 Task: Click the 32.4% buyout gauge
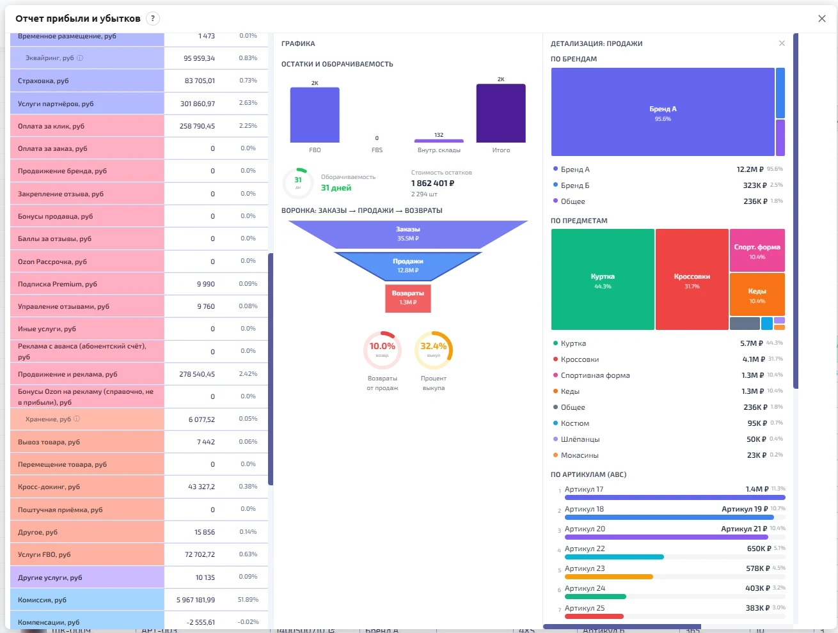(434, 350)
